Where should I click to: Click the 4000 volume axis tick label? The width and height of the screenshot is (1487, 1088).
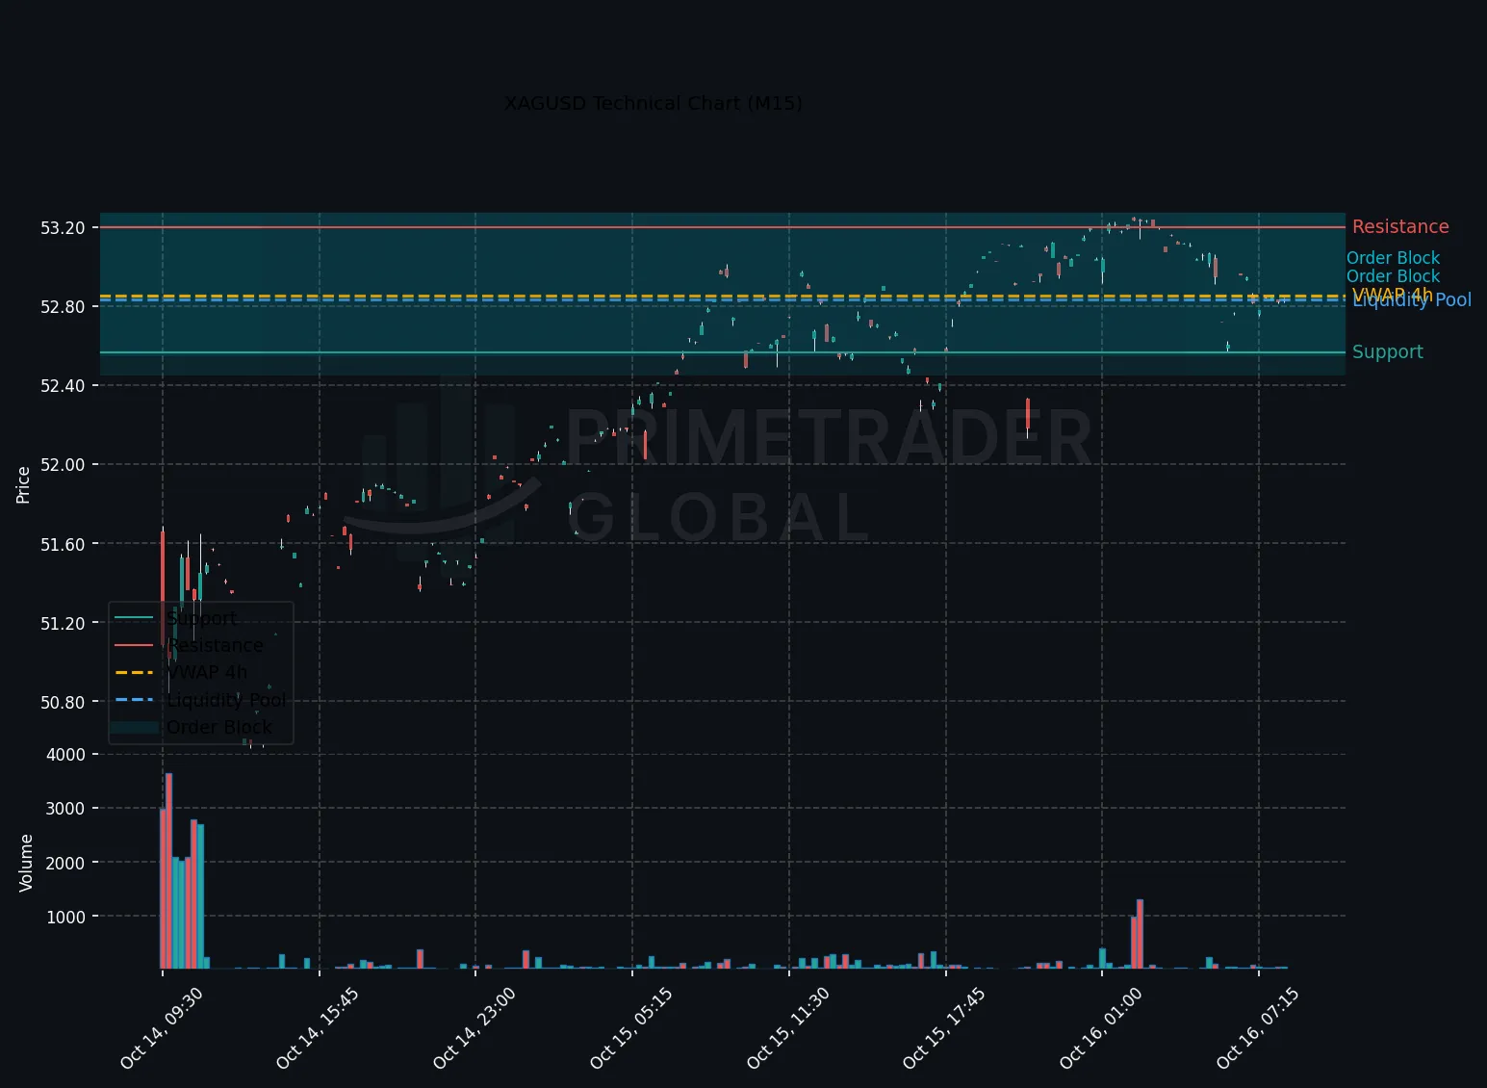click(x=65, y=755)
